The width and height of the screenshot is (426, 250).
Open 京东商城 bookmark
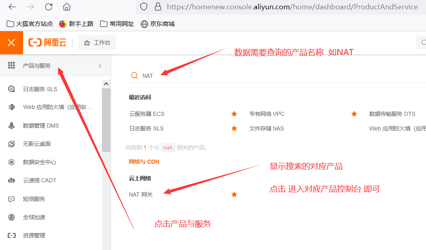tap(158, 24)
